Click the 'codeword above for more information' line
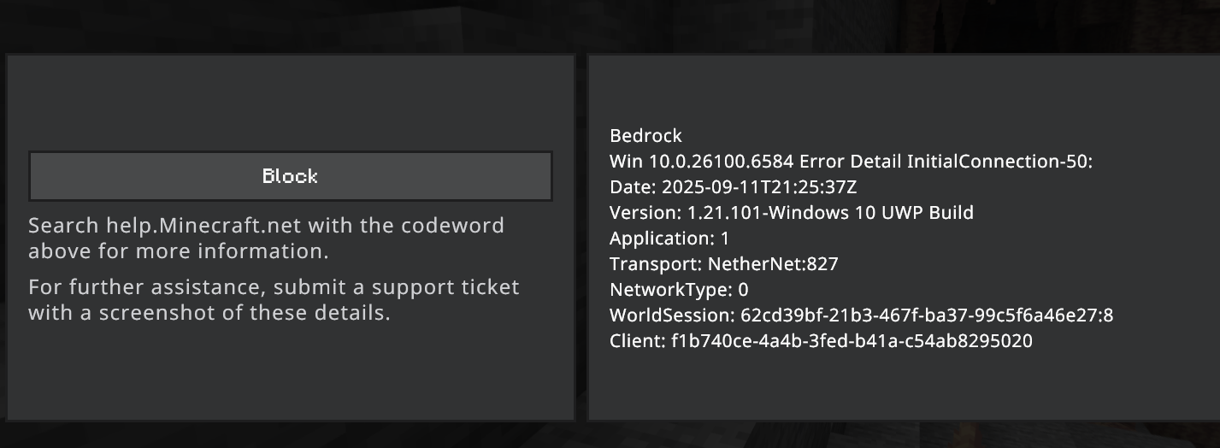The width and height of the screenshot is (1220, 448). 178,251
